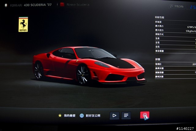Click the 勝利次數 row label
The height and width of the screenshot is (131, 196).
(x=159, y=76)
